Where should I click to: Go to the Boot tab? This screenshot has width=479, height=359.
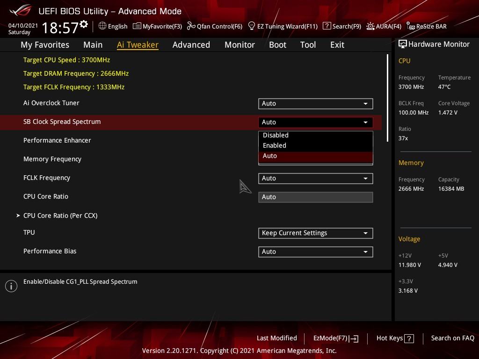[278, 45]
